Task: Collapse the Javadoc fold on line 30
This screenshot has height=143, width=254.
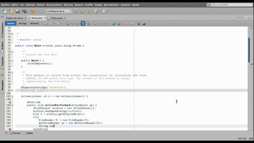Action: tap(12, 72)
